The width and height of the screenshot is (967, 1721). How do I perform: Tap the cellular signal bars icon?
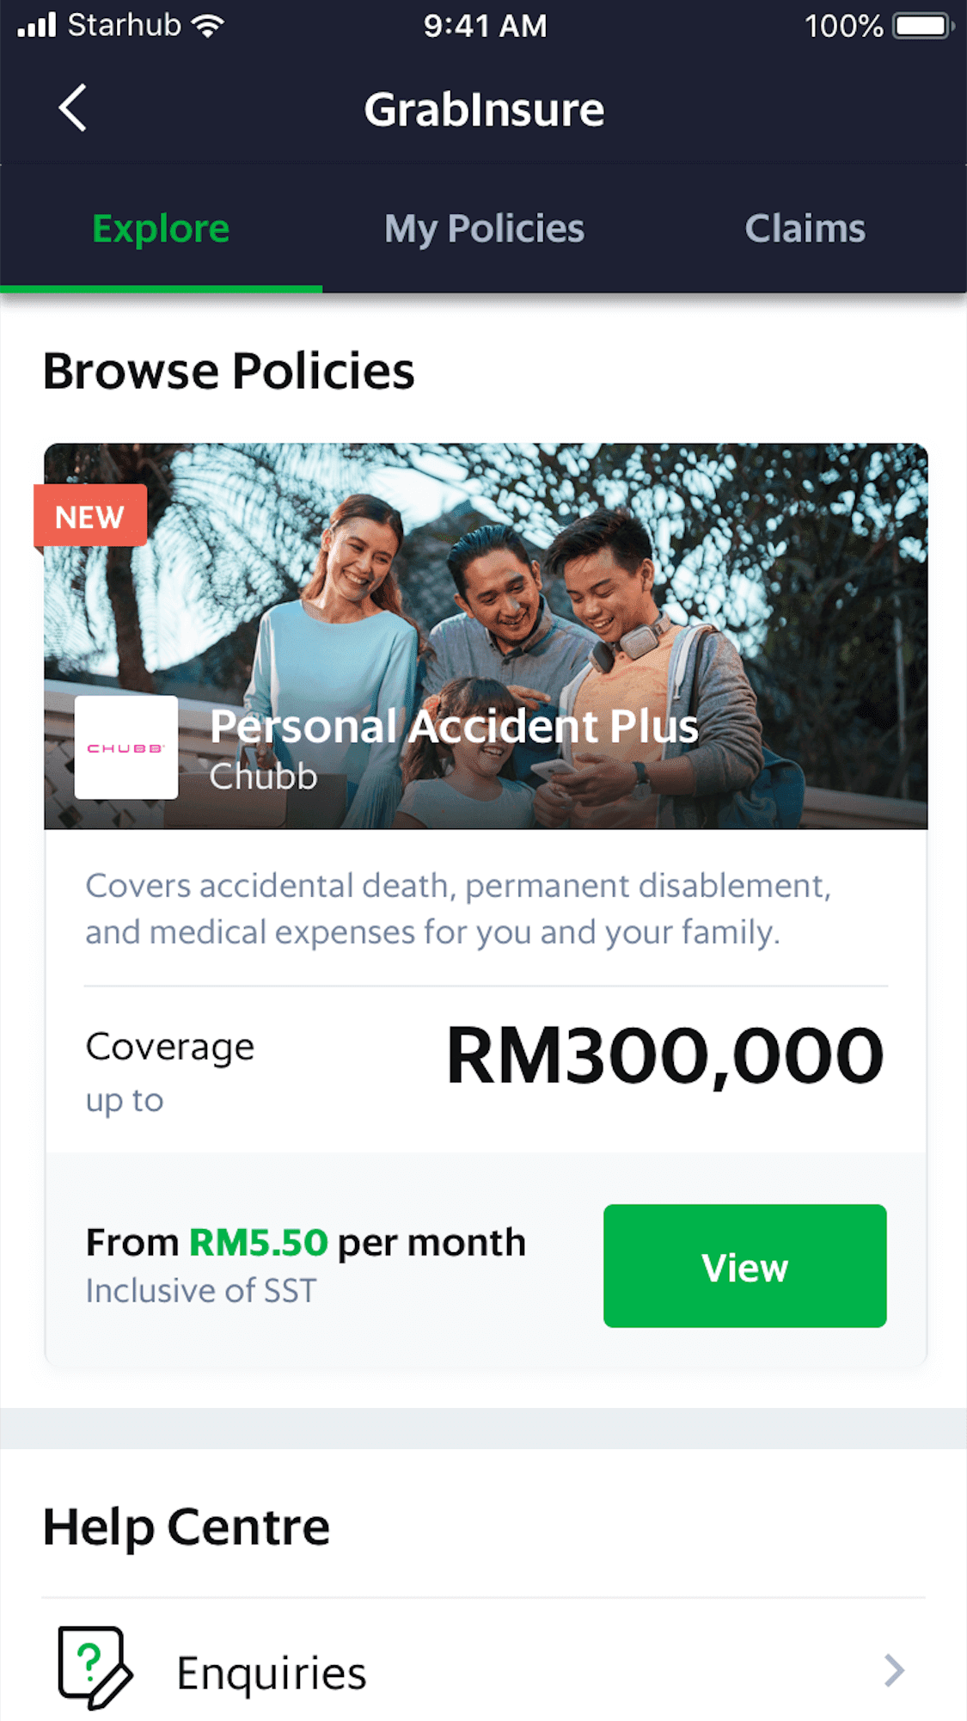click(x=37, y=26)
